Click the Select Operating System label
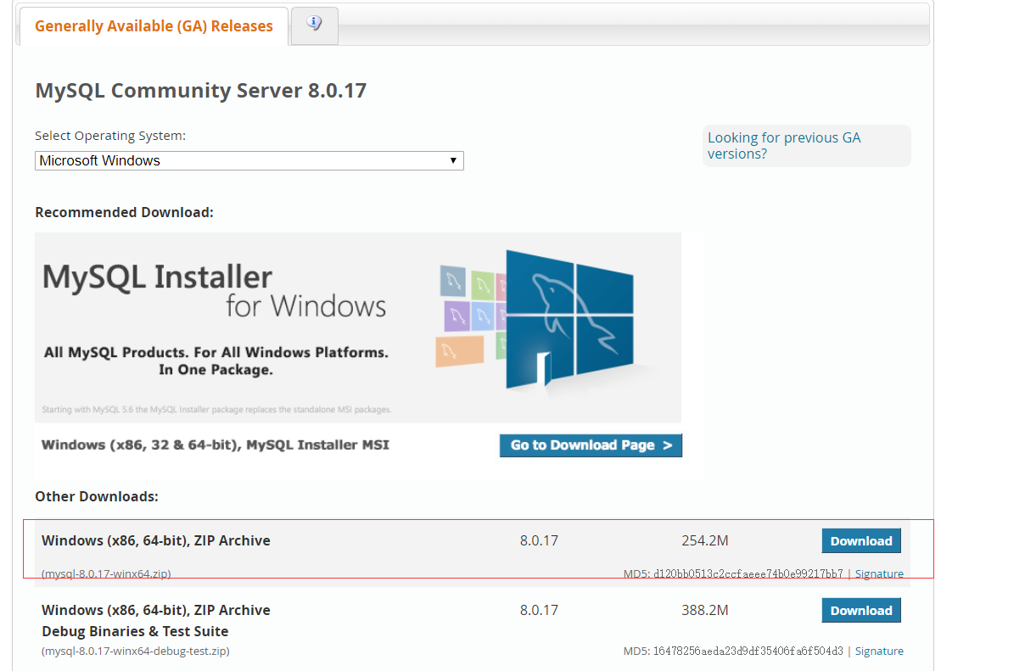This screenshot has height=671, width=1025. pyautogui.click(x=110, y=136)
